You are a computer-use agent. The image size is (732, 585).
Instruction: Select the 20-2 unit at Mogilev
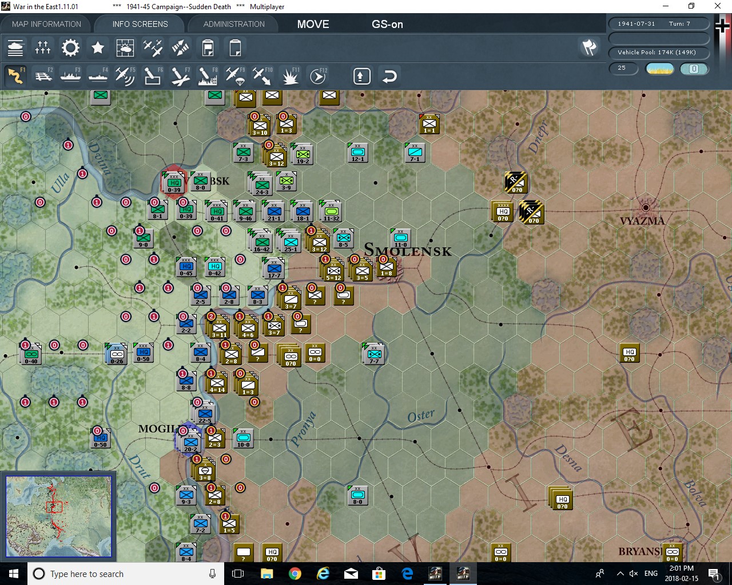tap(189, 442)
